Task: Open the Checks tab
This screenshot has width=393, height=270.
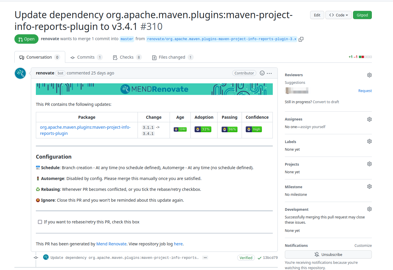Action: [x=127, y=57]
